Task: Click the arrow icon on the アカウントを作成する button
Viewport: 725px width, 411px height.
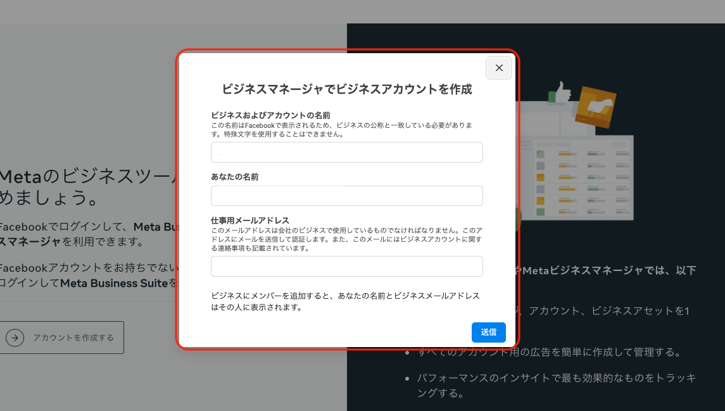Action: [x=15, y=338]
